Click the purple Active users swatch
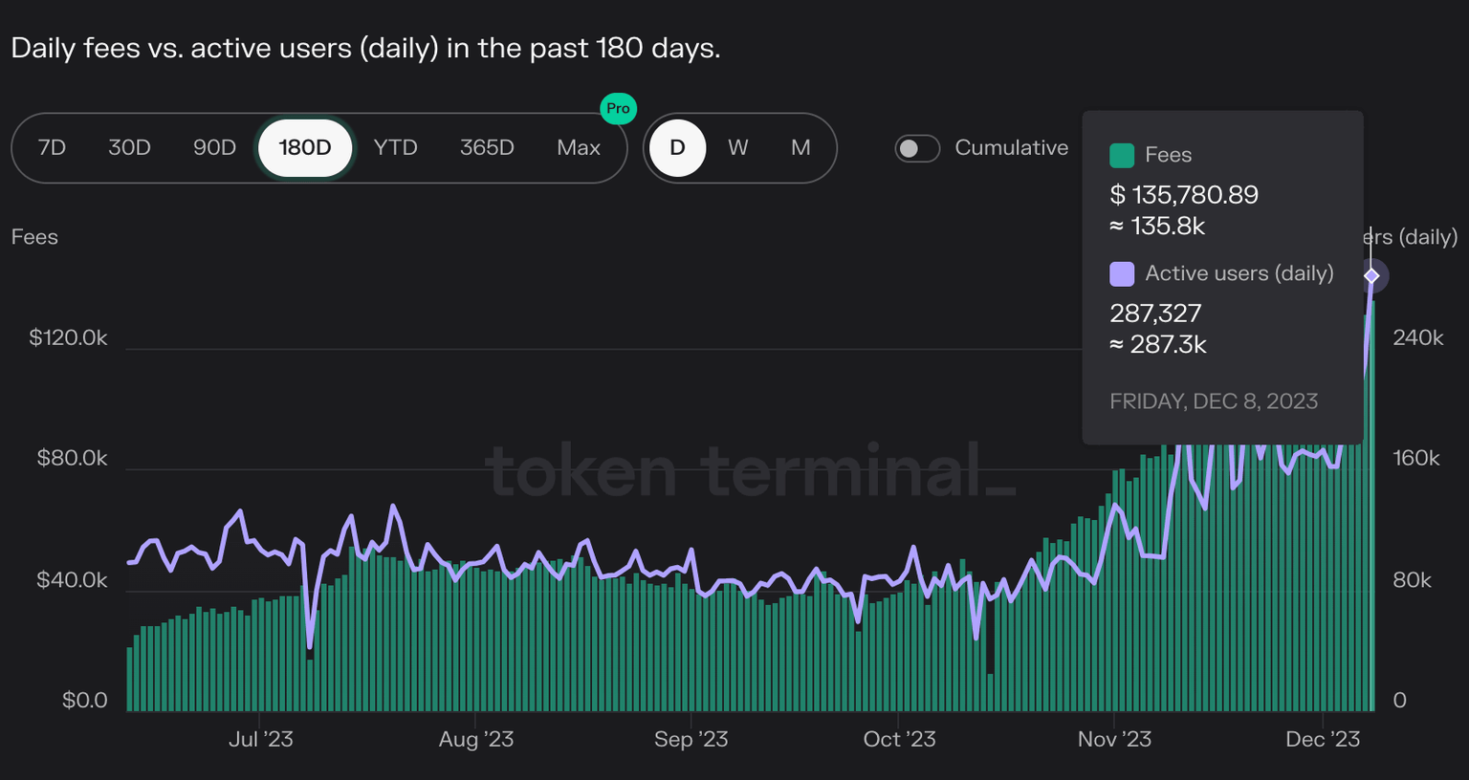 tap(1122, 274)
